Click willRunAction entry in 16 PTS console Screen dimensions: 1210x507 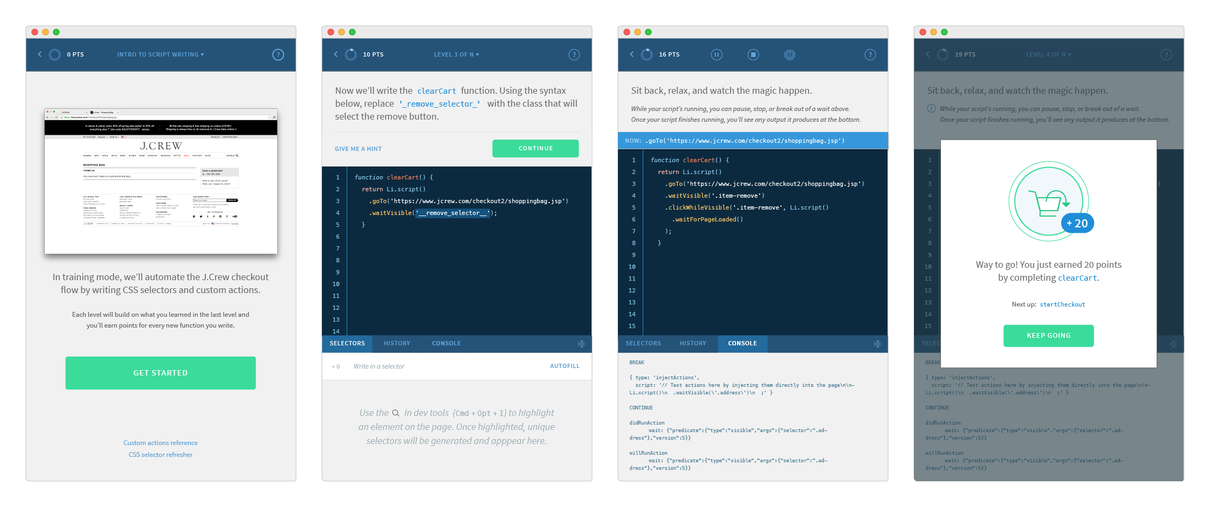648,453
